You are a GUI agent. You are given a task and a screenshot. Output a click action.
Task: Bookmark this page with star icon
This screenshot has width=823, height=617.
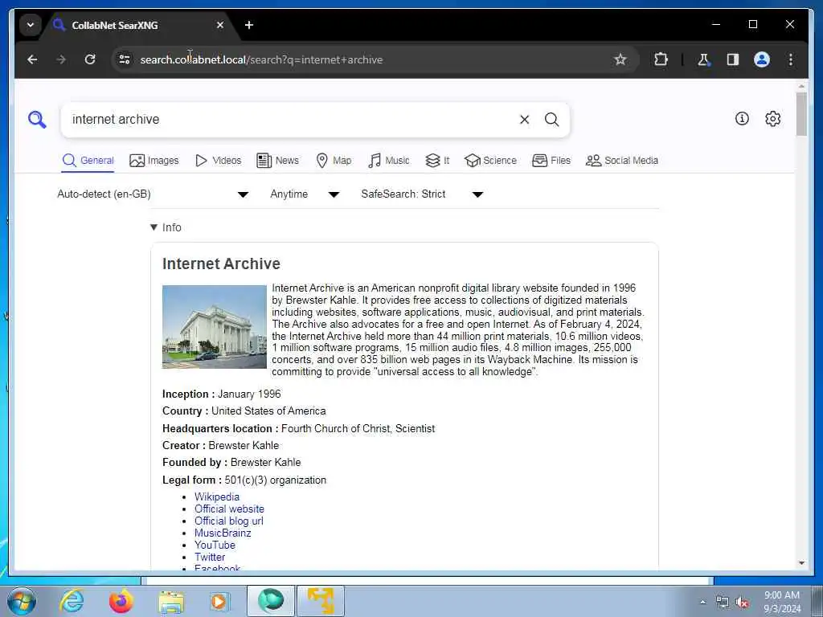point(620,59)
